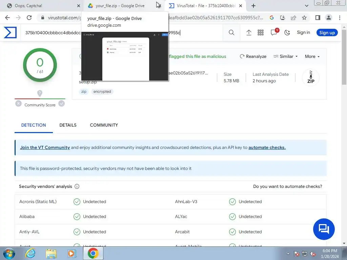Show hidden system tray icons
Image resolution: width=347 pixels, height=260 pixels.
pos(288,254)
